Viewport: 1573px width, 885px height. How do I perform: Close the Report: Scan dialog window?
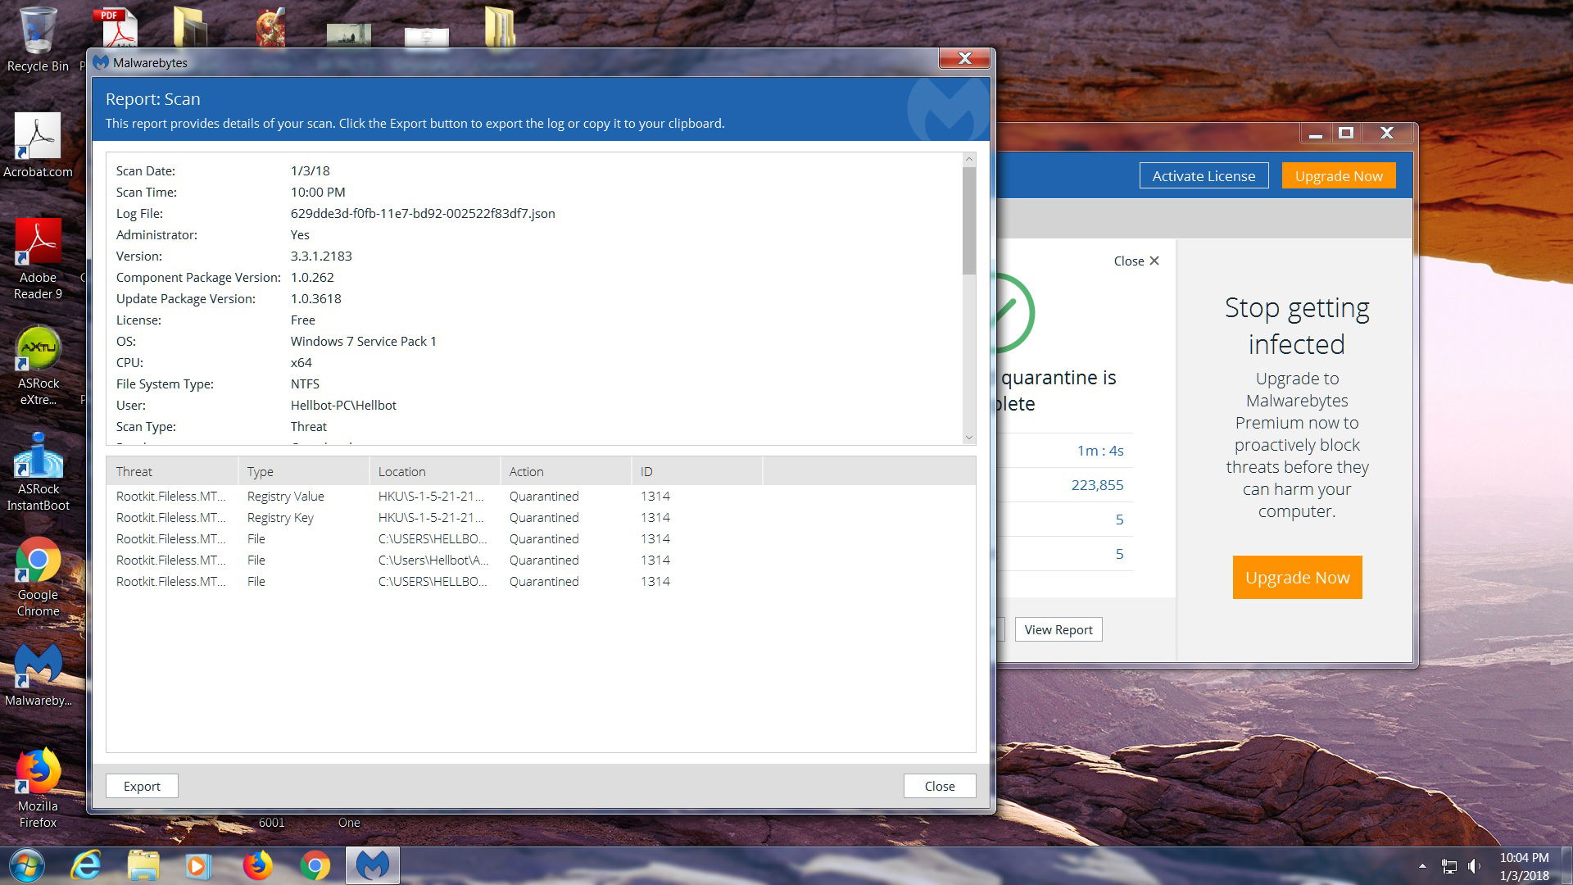tap(964, 58)
